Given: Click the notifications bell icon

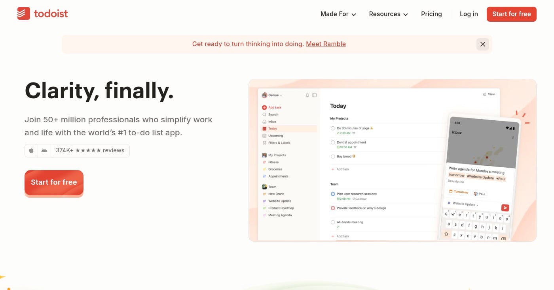Looking at the screenshot, I should coord(307,95).
